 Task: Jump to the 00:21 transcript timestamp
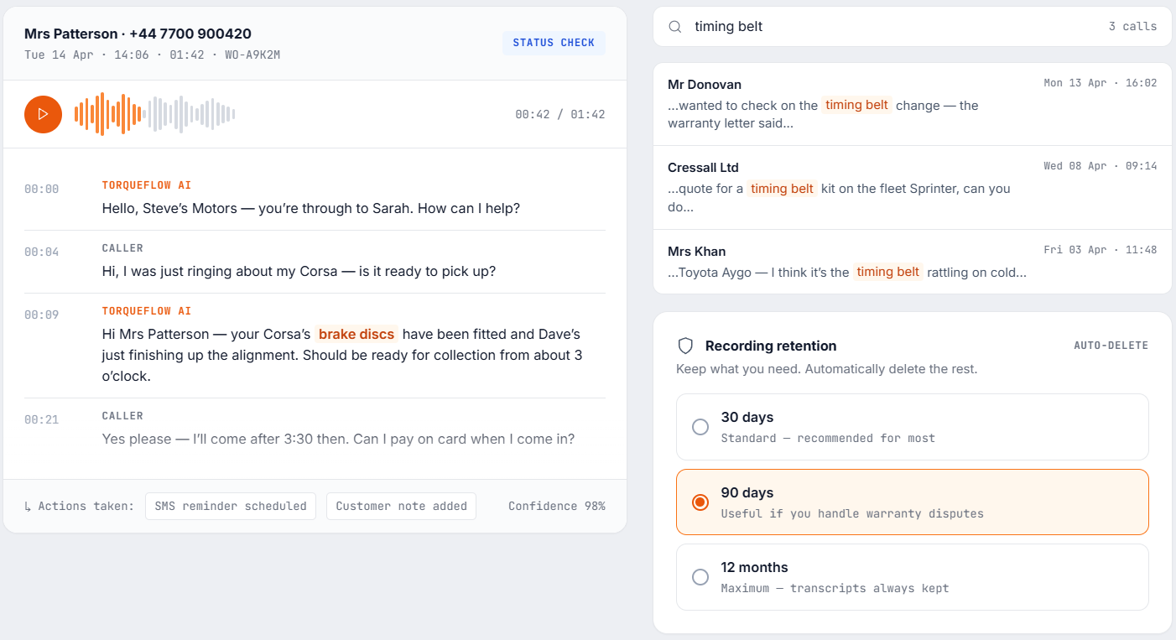click(41, 419)
